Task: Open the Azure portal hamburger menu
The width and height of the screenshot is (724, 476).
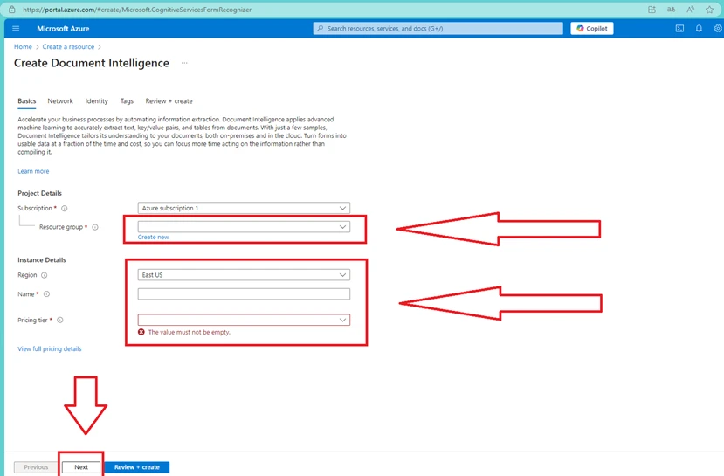Action: click(16, 29)
